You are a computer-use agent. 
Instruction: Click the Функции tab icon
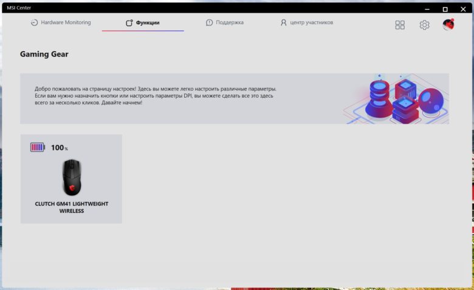tap(129, 22)
